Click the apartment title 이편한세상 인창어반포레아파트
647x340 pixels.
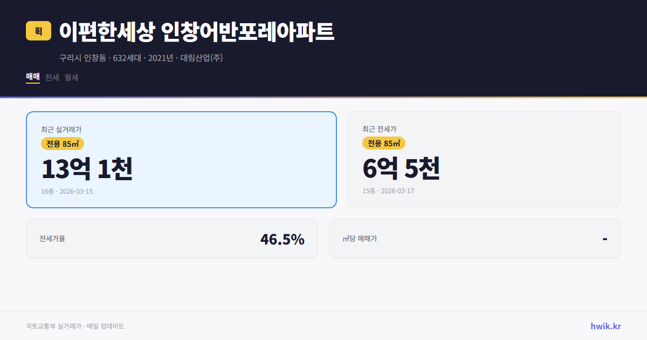(x=197, y=31)
